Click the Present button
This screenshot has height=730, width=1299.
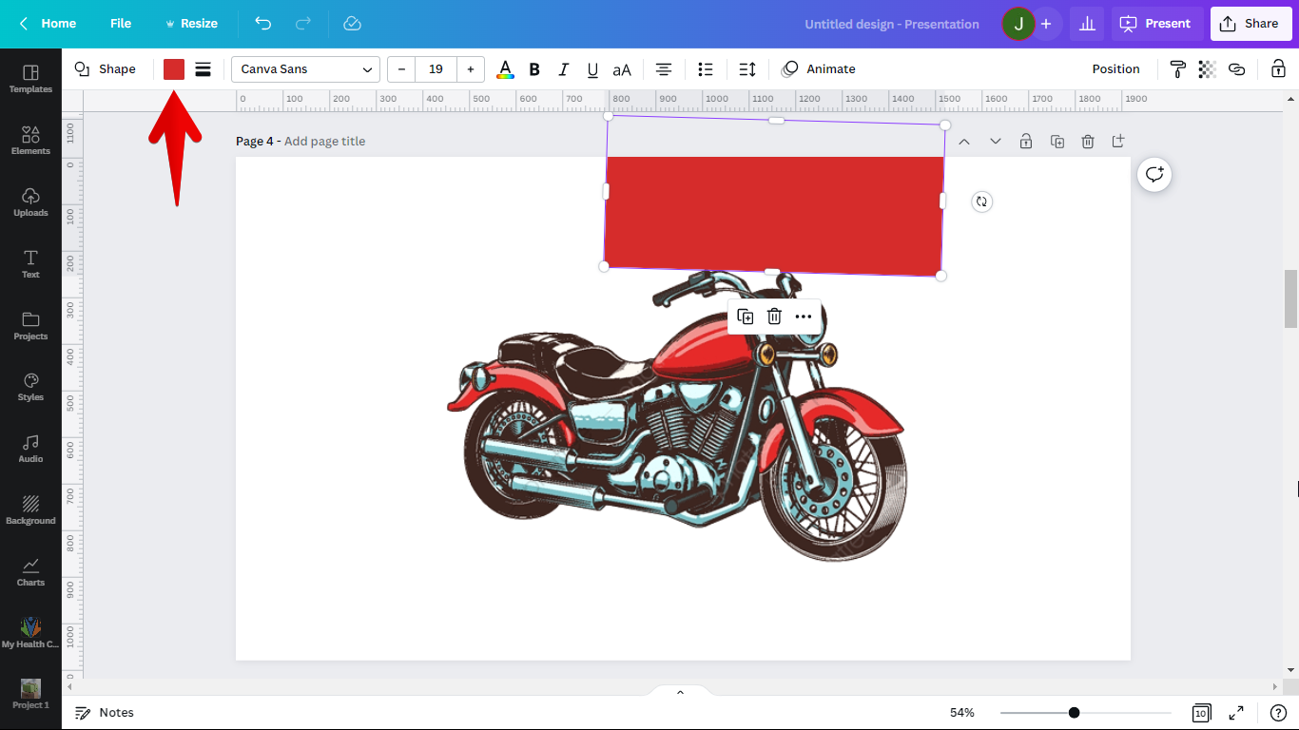(x=1156, y=24)
